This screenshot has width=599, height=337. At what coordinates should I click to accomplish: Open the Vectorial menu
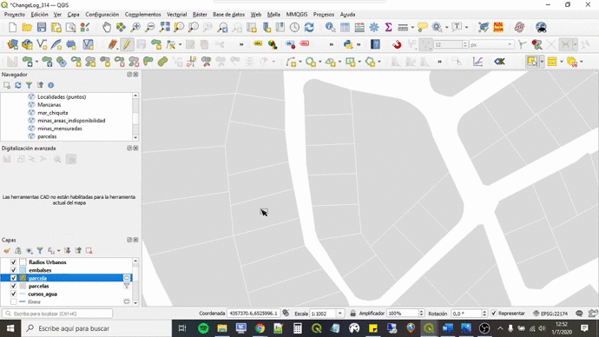pyautogui.click(x=176, y=15)
